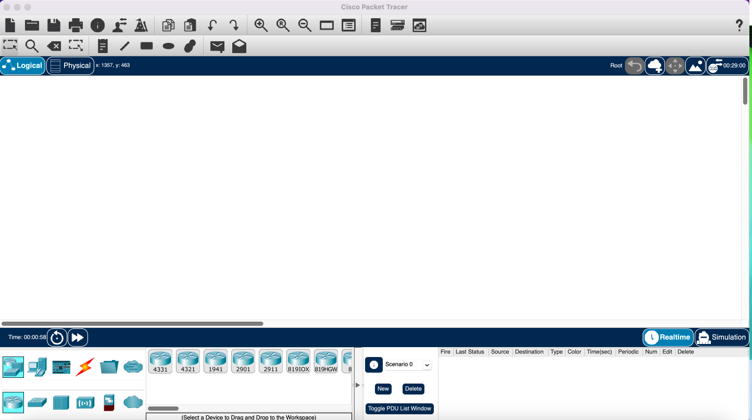Select Network Devices category
Viewport: 752px width, 420px height.
13,367
